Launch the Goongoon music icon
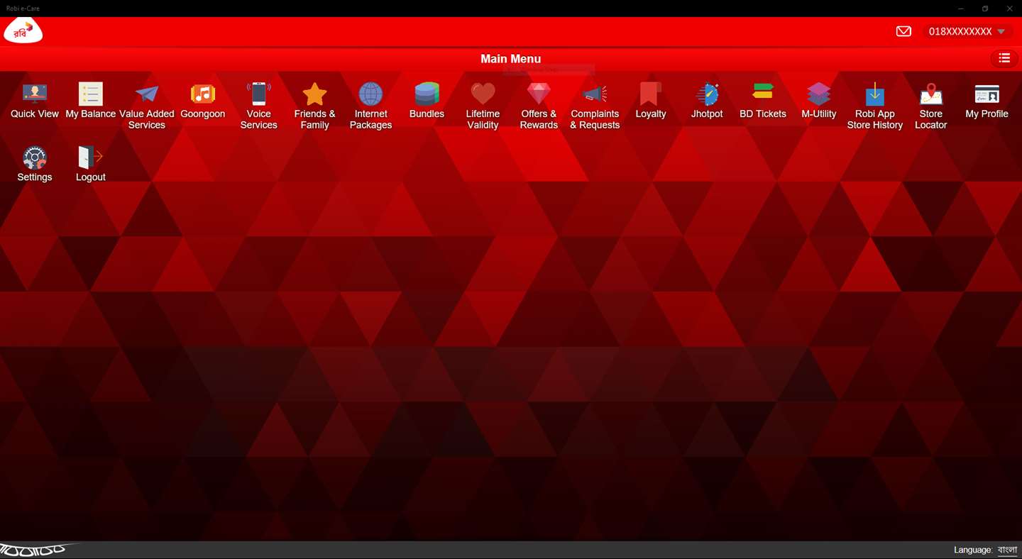 (203, 94)
